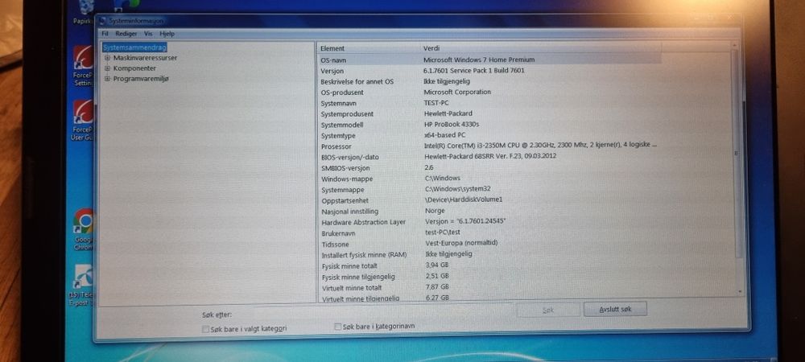Image resolution: width=805 pixels, height=362 pixels.
Task: Select the BIOS-versjon/-dato row
Action: 489,157
